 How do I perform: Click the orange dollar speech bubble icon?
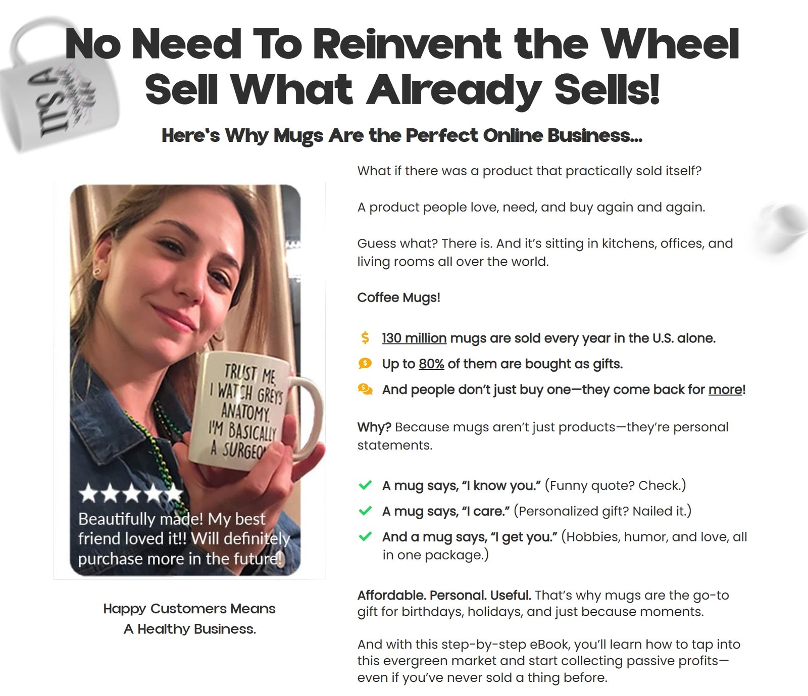coord(365,364)
